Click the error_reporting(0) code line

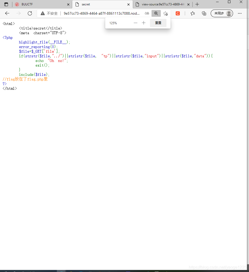click(38, 47)
